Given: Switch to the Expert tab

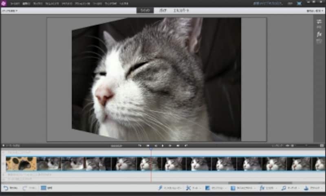Looking at the screenshot, I should (x=182, y=10).
